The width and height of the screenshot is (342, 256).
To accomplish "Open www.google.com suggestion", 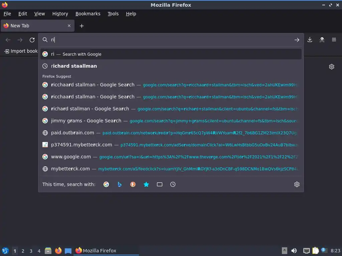I will pyautogui.click(x=171, y=157).
